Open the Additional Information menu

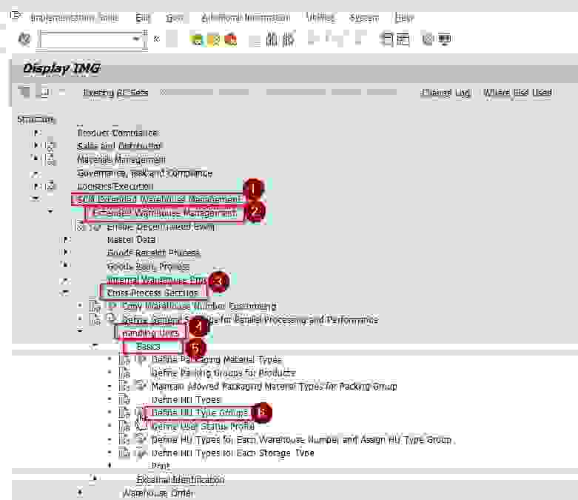click(x=246, y=18)
